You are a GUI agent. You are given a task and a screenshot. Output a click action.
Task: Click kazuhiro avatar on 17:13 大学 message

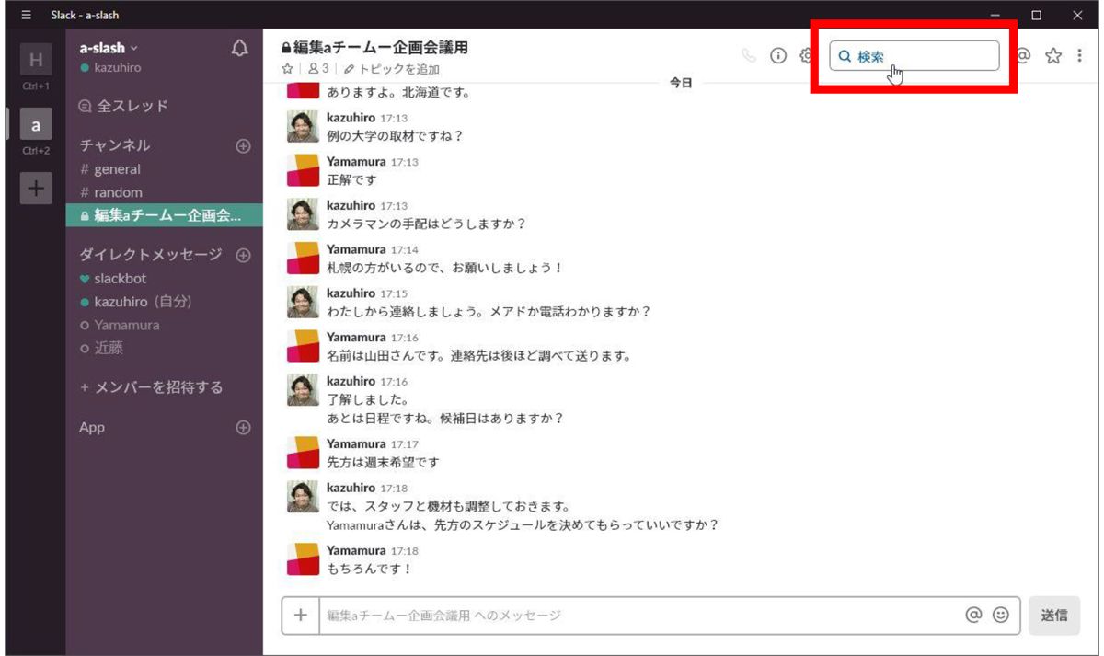coord(303,127)
